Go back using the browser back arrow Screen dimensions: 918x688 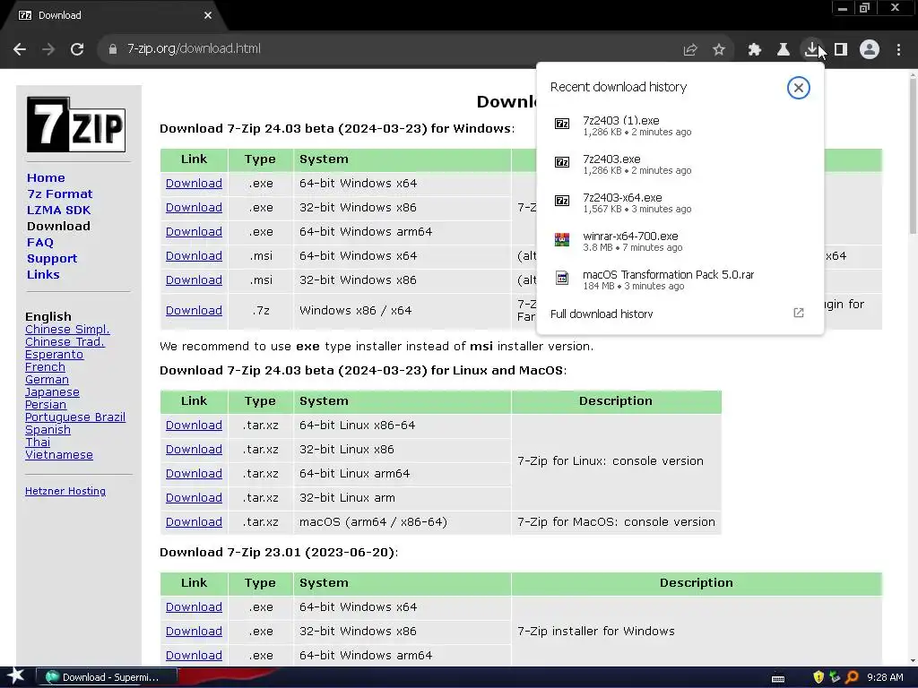tap(20, 49)
